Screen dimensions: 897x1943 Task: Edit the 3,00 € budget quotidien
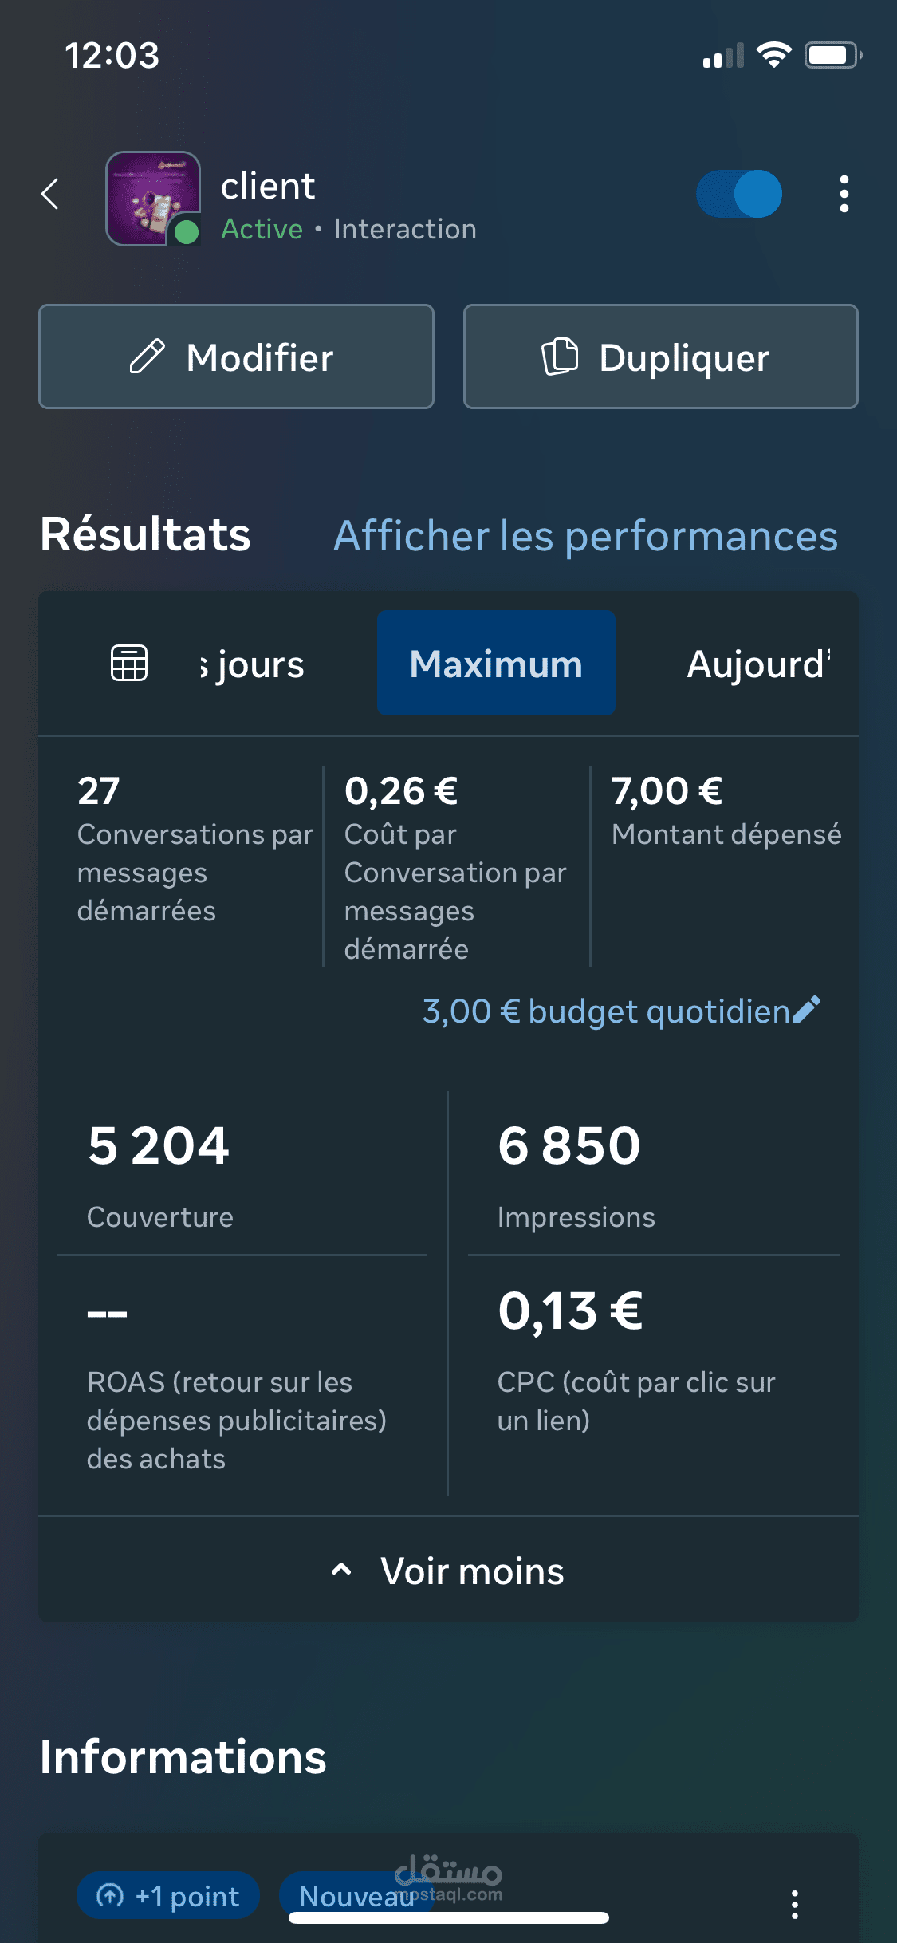606,1011
